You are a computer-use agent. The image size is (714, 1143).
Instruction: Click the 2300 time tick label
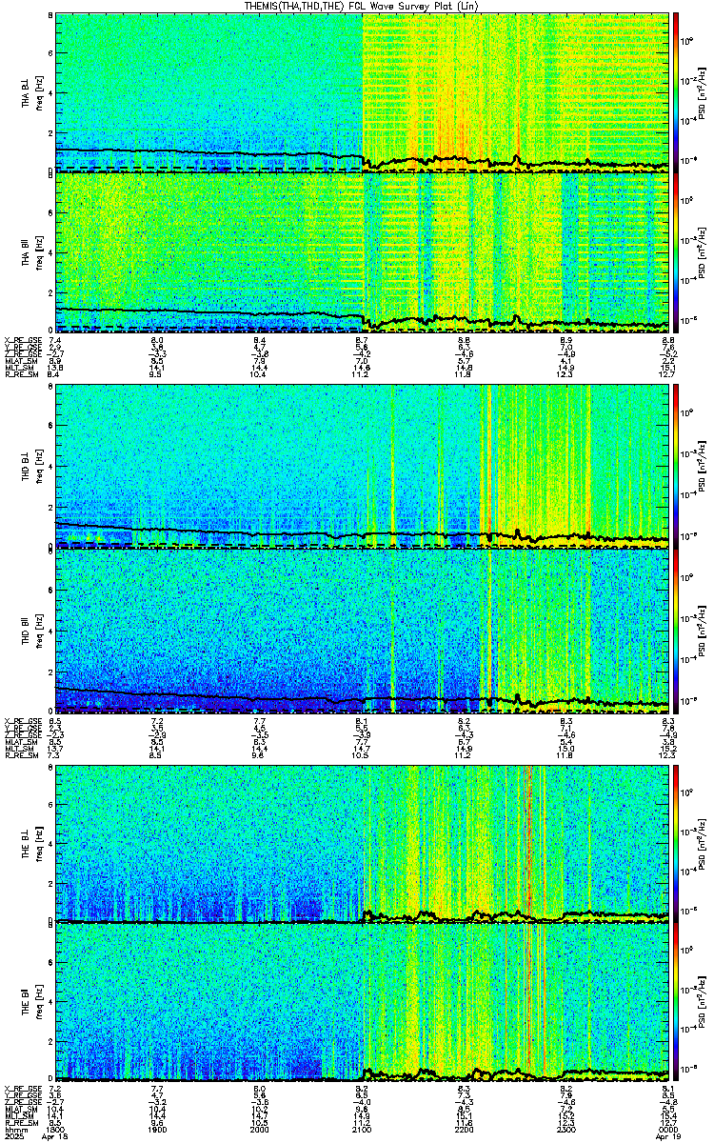(x=567, y=1130)
